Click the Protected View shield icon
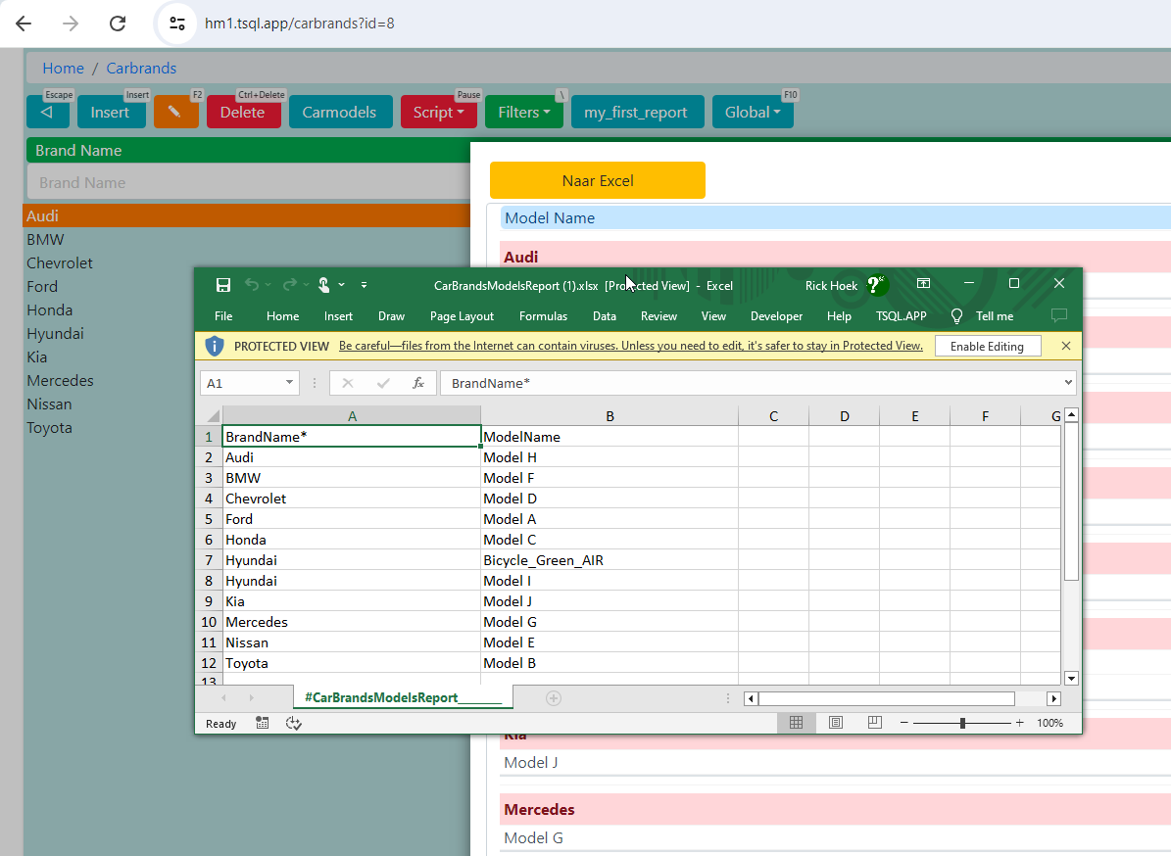 pos(215,347)
